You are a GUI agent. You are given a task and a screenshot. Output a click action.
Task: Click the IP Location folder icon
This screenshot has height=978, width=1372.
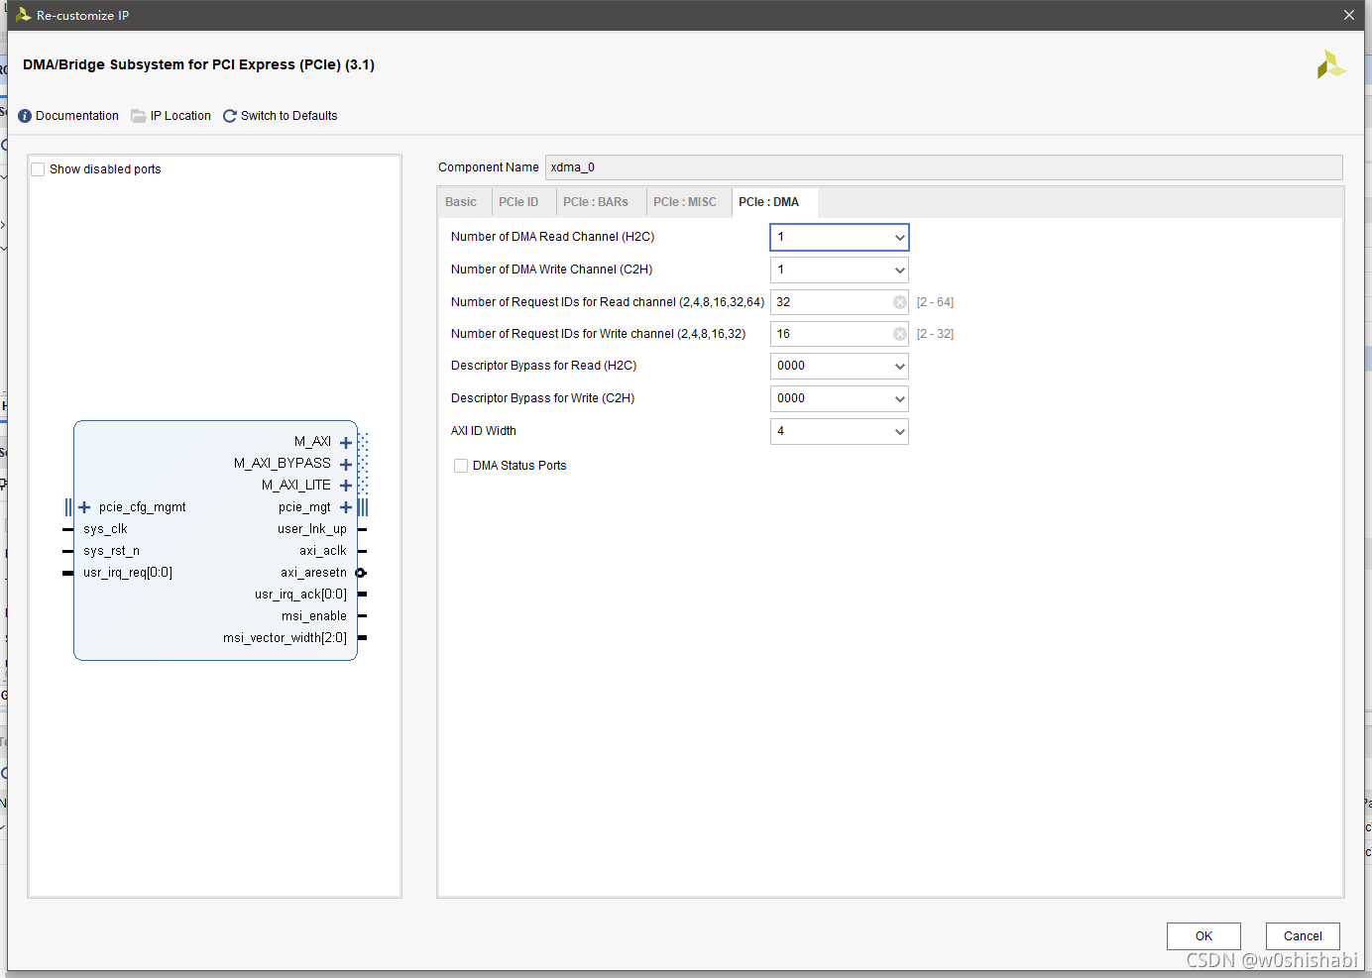click(x=139, y=116)
